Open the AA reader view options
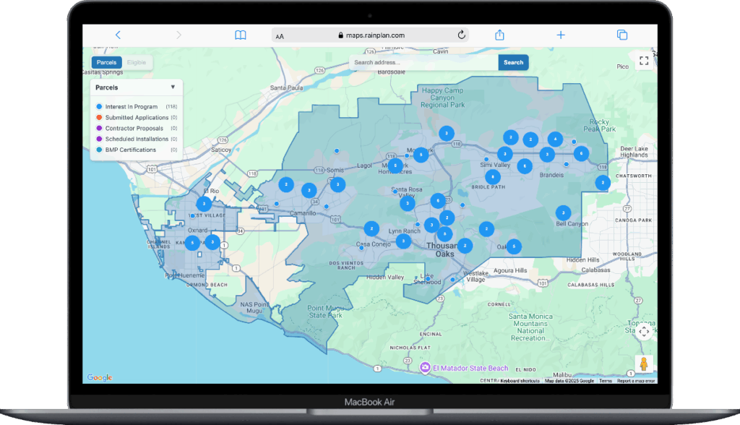The height and width of the screenshot is (425, 740). (x=280, y=35)
